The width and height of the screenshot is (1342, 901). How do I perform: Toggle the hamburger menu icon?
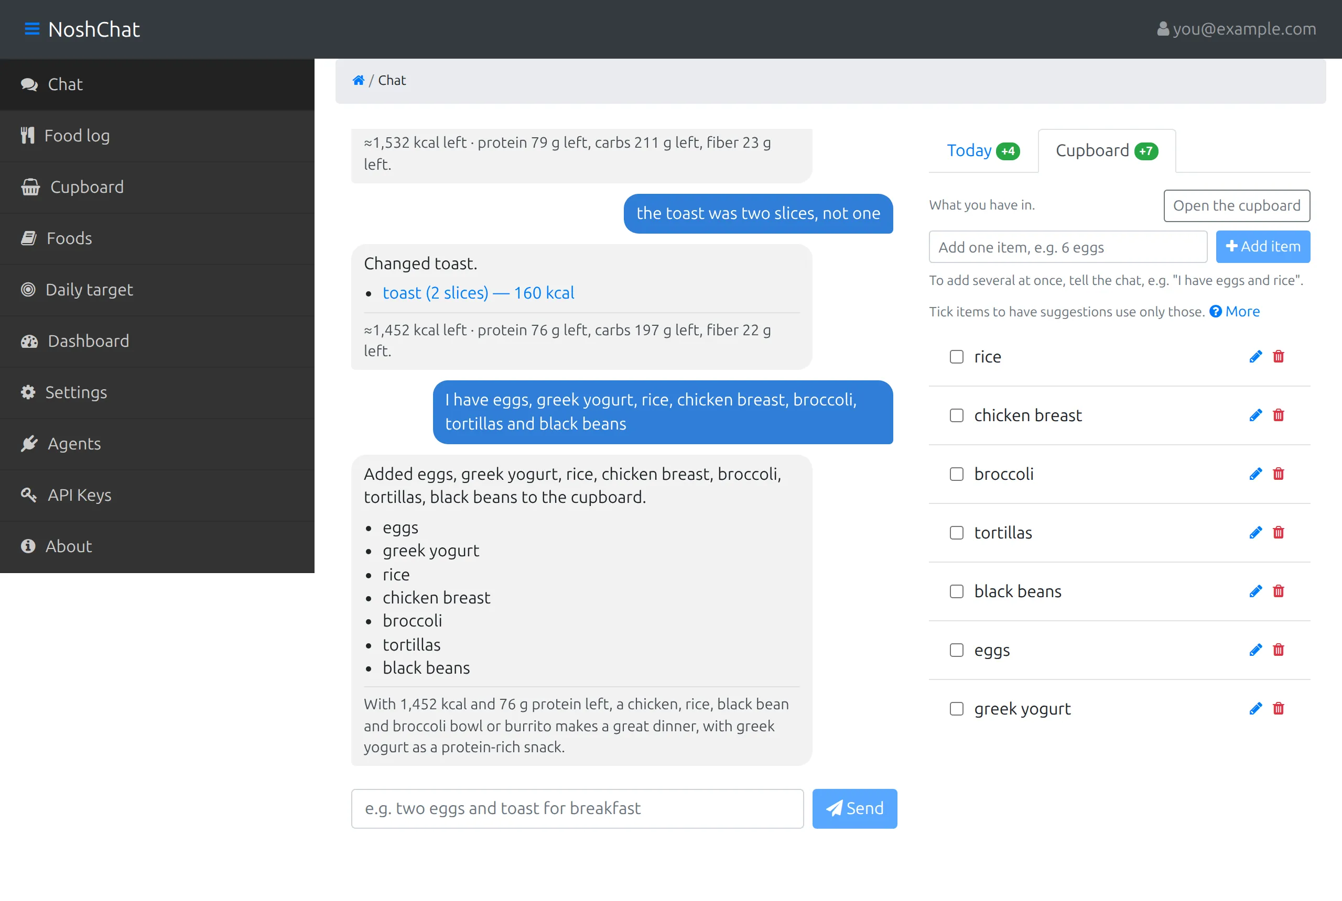32,29
